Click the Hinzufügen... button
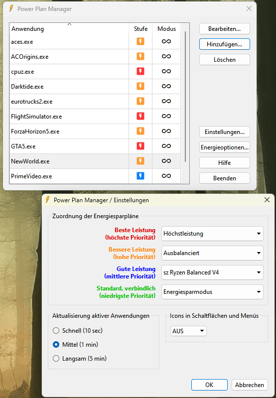 point(225,44)
